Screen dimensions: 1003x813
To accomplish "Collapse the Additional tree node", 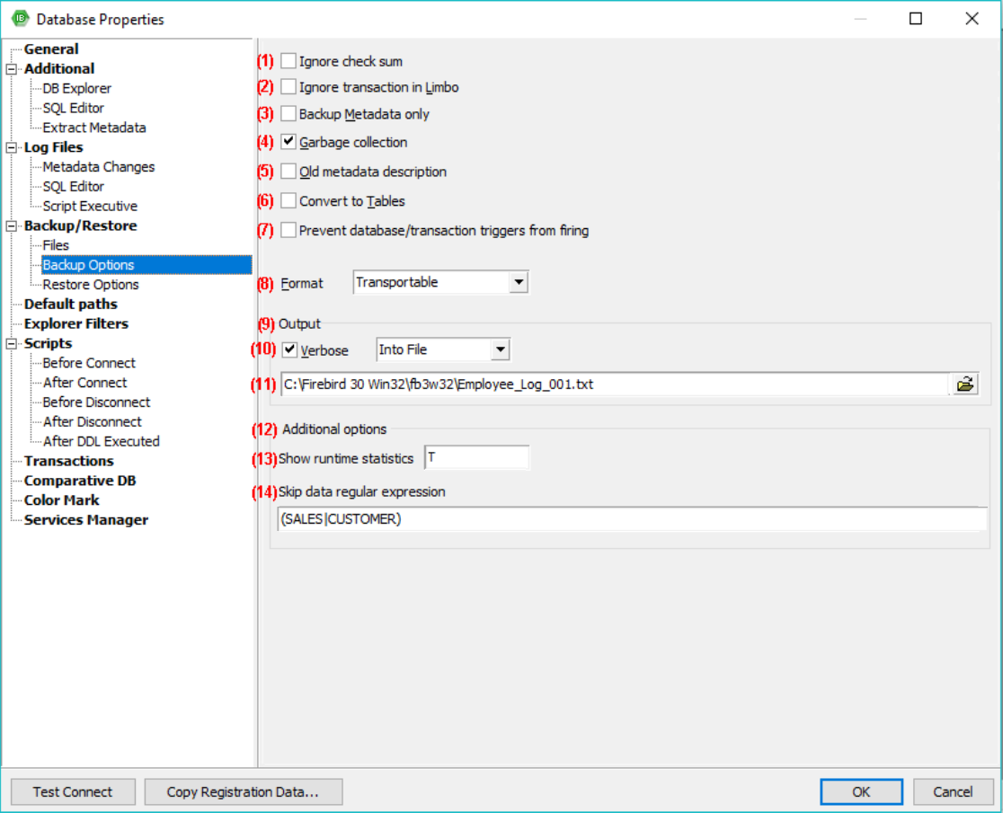I will [x=12, y=69].
